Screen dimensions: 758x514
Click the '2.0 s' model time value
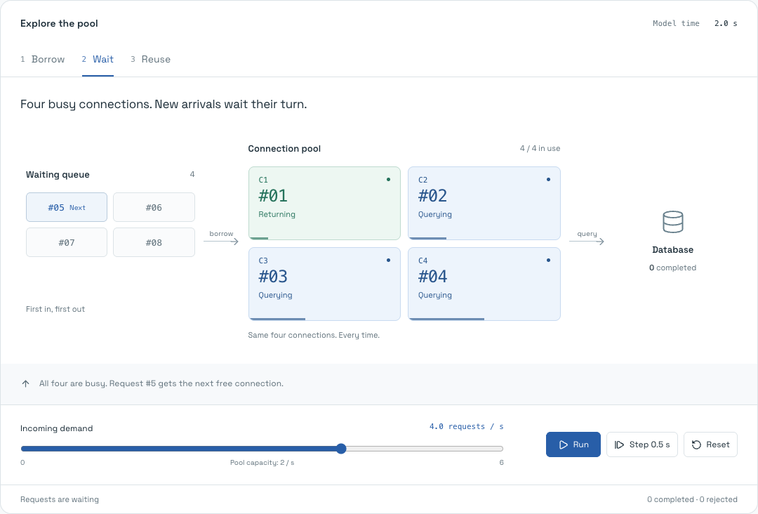726,23
